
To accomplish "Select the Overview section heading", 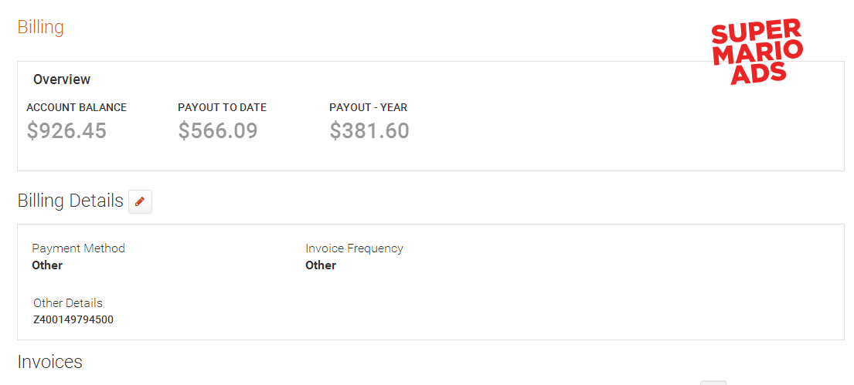I will pyautogui.click(x=62, y=79).
